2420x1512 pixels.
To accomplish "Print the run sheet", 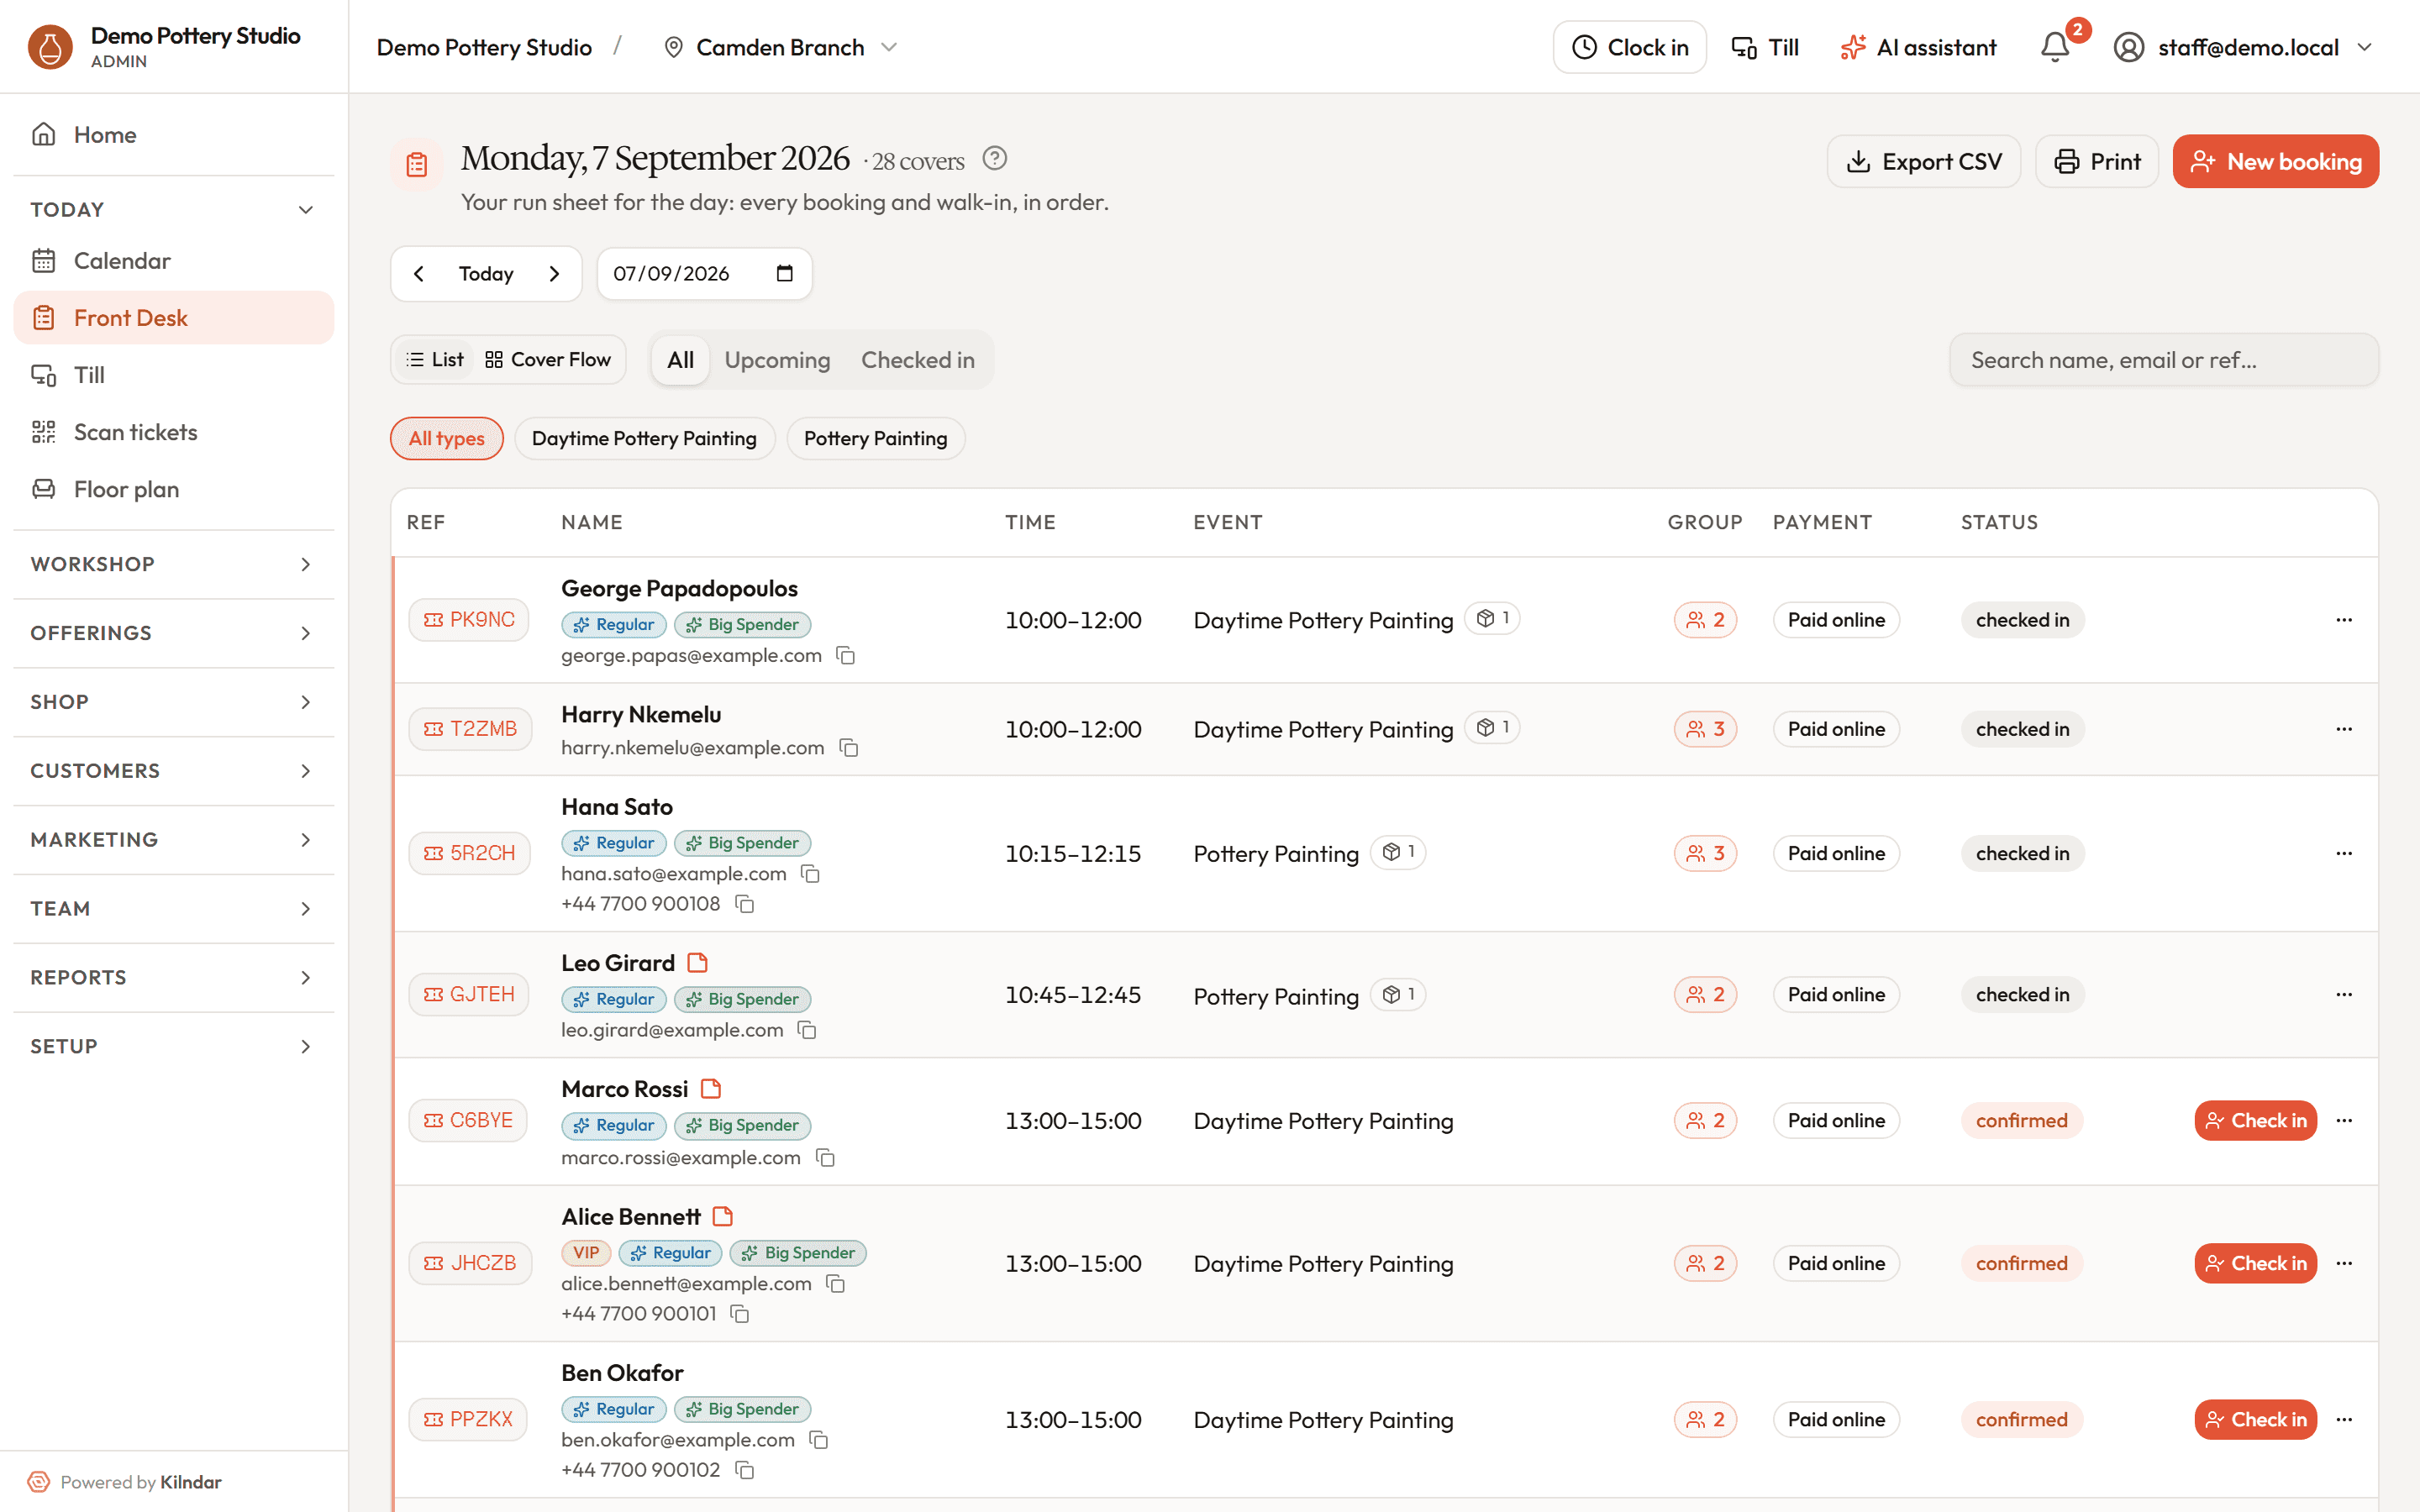I will [x=2096, y=161].
